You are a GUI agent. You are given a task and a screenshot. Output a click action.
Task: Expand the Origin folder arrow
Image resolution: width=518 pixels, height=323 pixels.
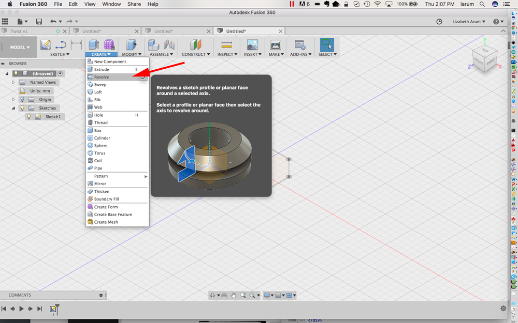pyautogui.click(x=13, y=99)
